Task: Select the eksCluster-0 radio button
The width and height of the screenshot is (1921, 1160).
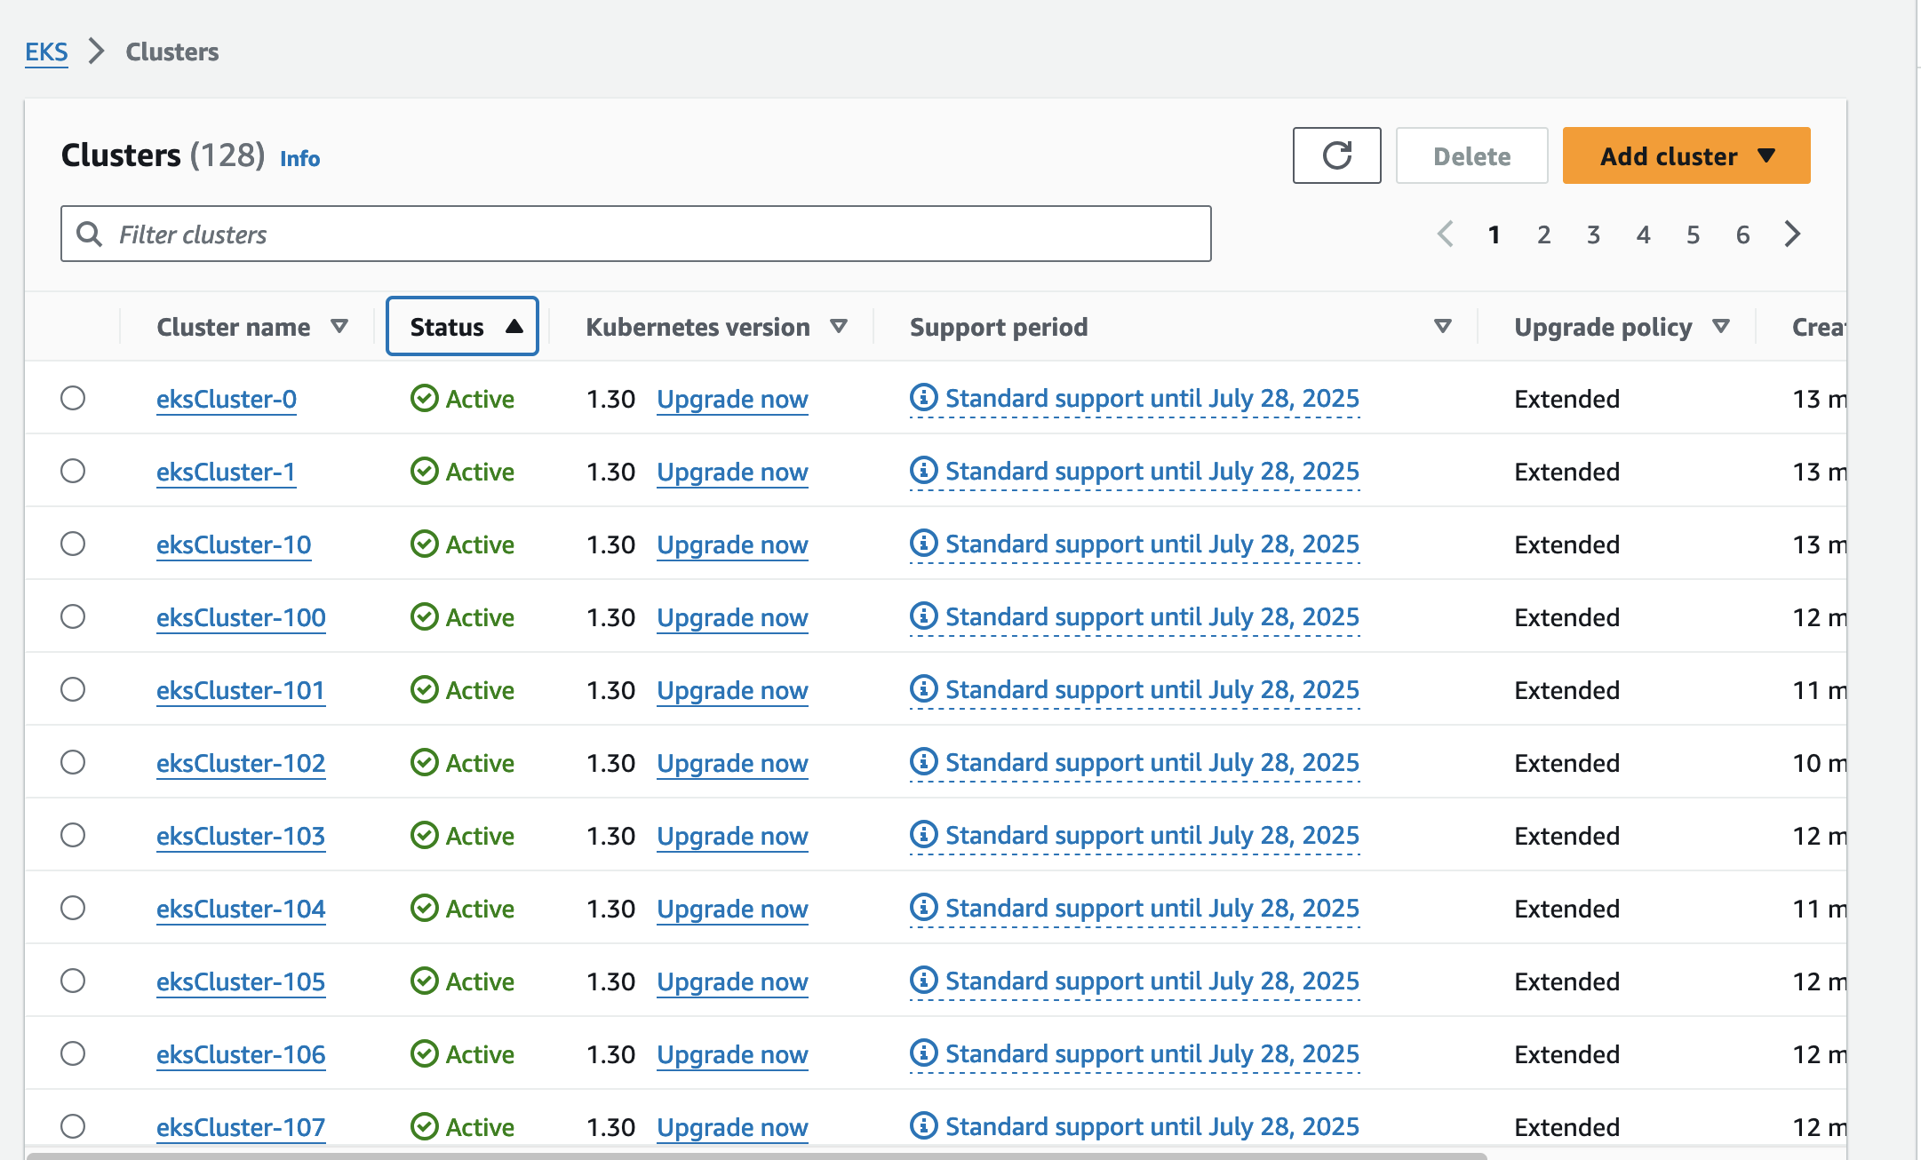Action: pyautogui.click(x=73, y=398)
